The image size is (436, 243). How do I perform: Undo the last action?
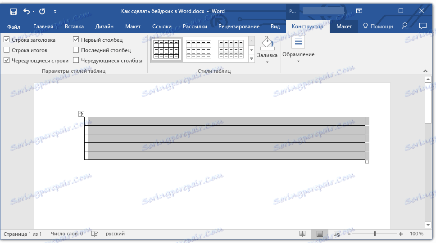pos(27,11)
